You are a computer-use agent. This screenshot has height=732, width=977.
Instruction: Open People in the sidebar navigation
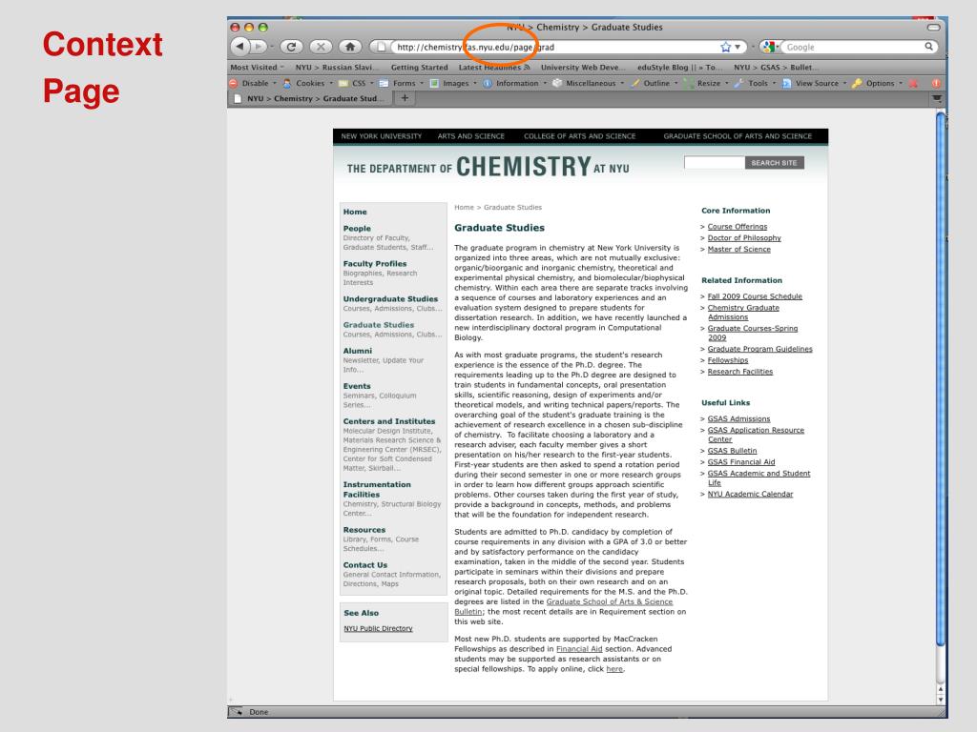coord(357,229)
